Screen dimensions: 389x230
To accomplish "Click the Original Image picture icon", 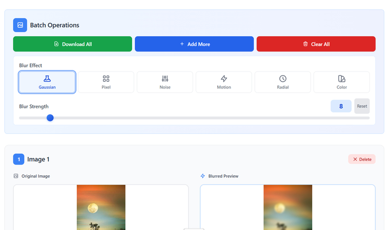I will pyautogui.click(x=16, y=176).
